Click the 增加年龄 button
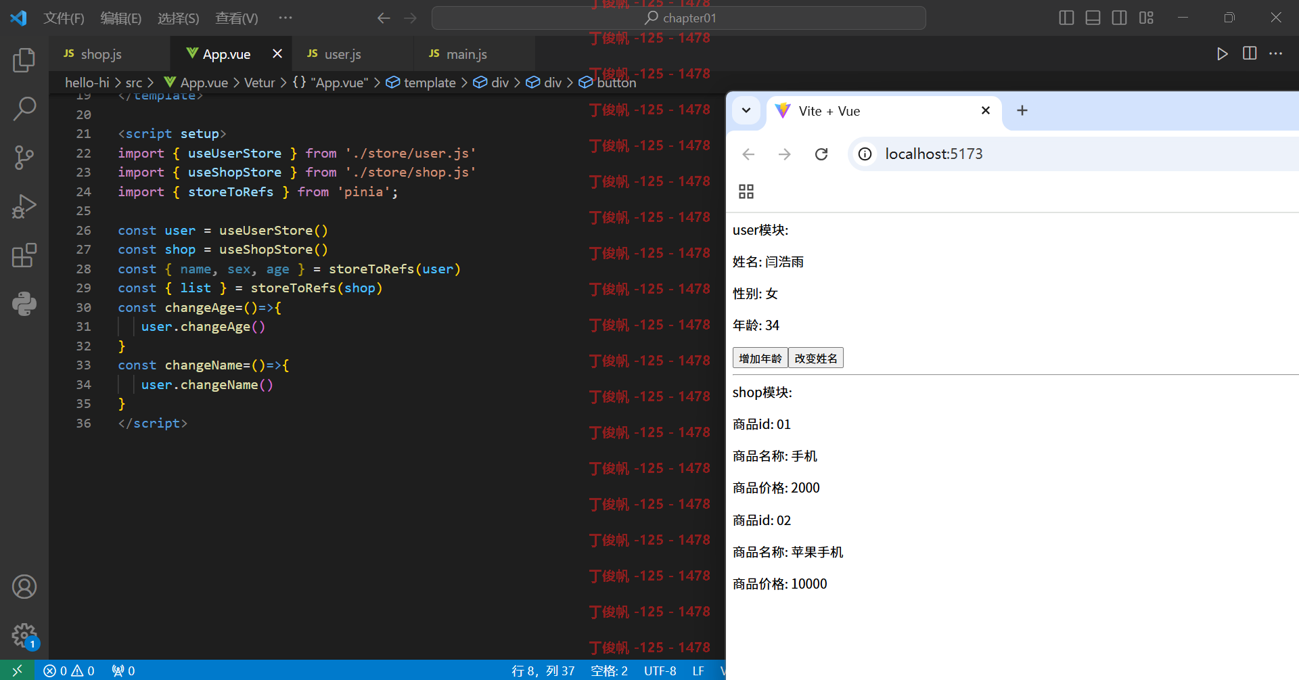1299x680 pixels. tap(760, 358)
